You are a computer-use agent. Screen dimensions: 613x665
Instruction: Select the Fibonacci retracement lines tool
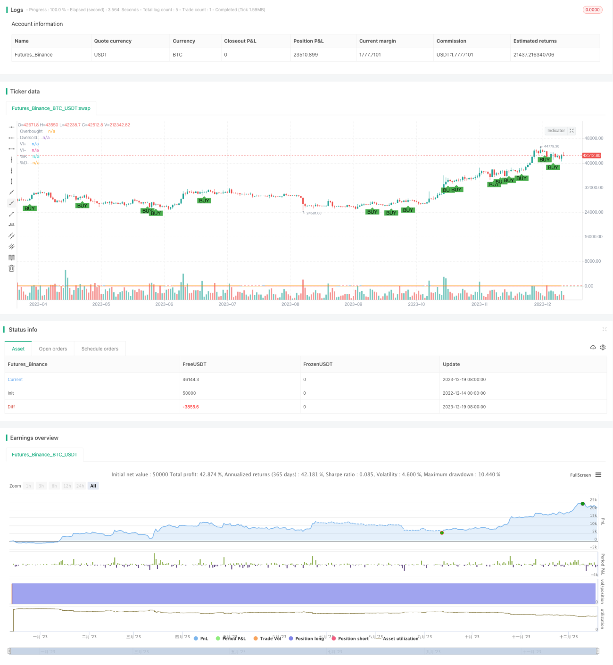(11, 258)
